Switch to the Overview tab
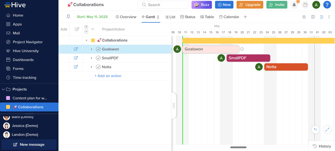The height and width of the screenshot is (151, 335). pos(126,17)
